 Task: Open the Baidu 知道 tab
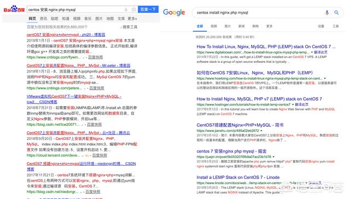point(66,19)
